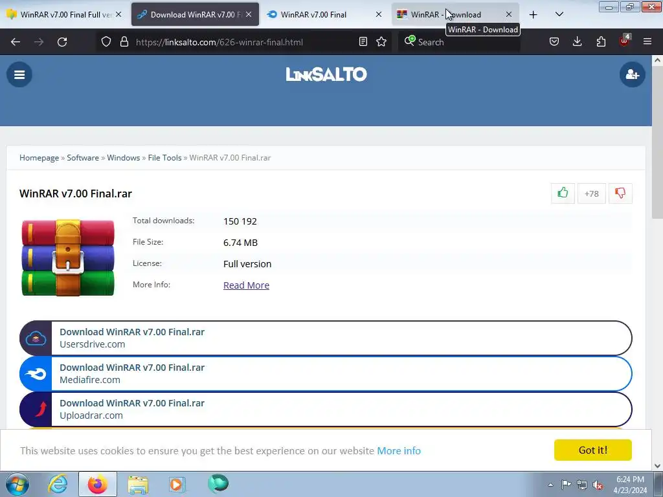Save page to Pocket
Viewport: 663px width, 497px height.
pyautogui.click(x=554, y=42)
